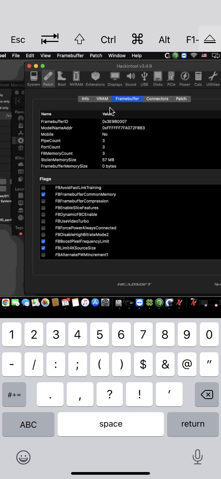This screenshot has width=221, height=479.
Task: Tap the microphone dictation icon
Action: pos(198,457)
